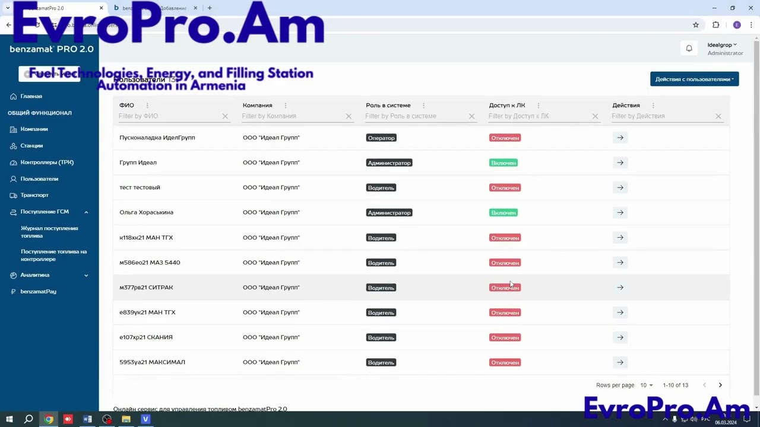The image size is (760, 427).
Task: Open the browser profile avatar
Action: [x=737, y=25]
